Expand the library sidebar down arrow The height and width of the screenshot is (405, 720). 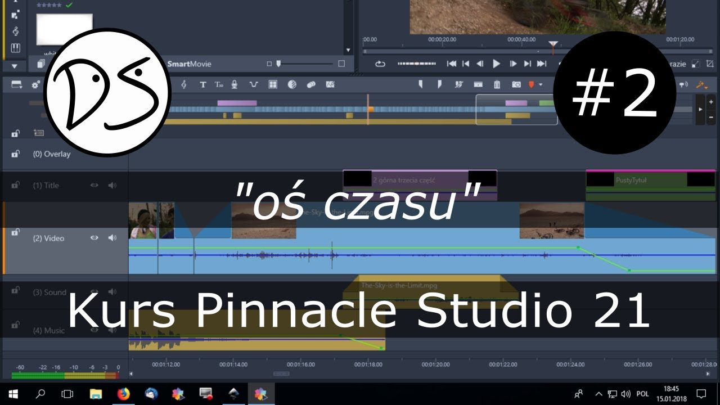click(15, 65)
